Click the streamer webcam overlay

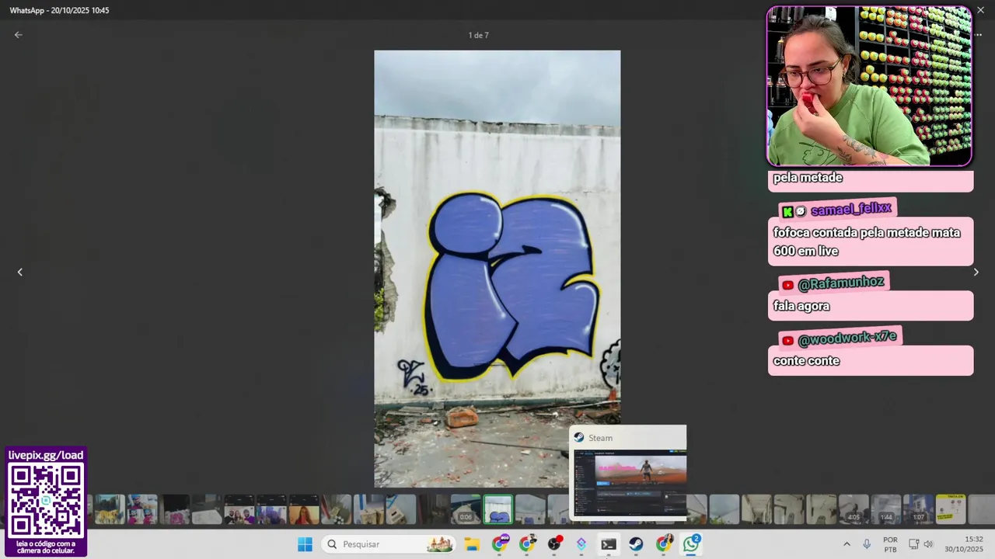point(869,86)
